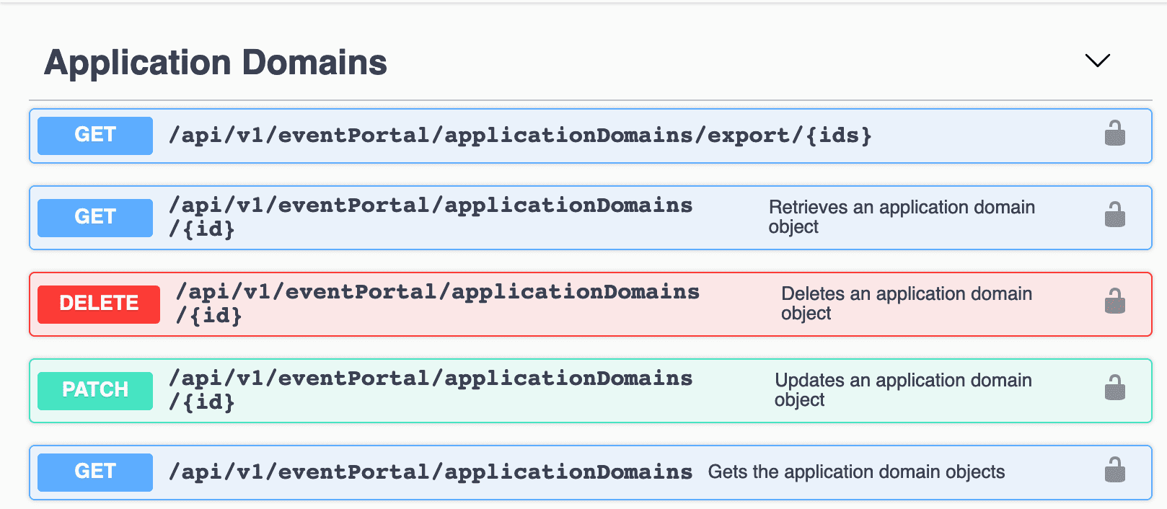The width and height of the screenshot is (1167, 509).
Task: Click GET badge for Retrieves an application domain object
Action: point(95,218)
